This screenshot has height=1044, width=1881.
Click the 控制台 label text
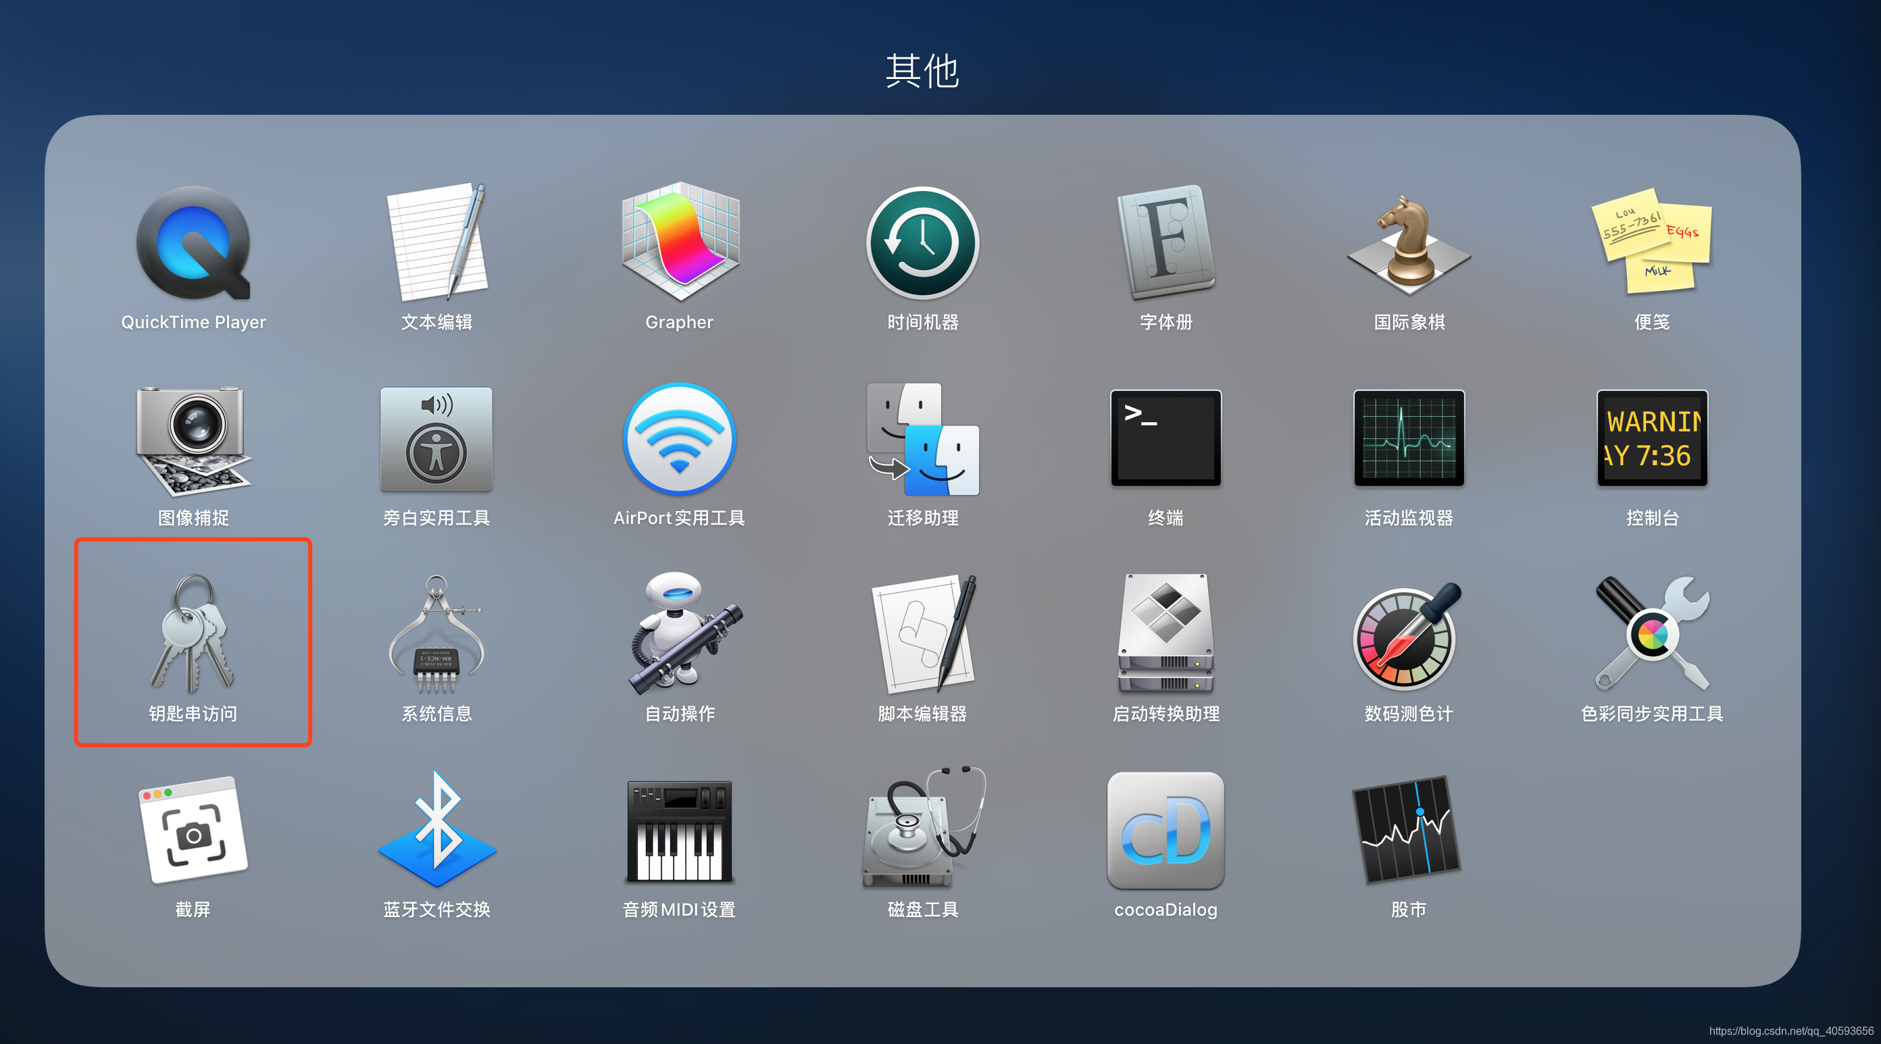[x=1652, y=519]
